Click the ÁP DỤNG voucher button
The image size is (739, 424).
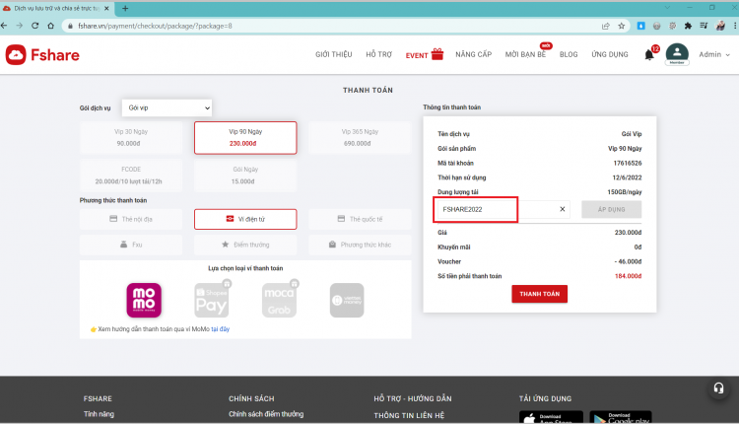tap(611, 209)
